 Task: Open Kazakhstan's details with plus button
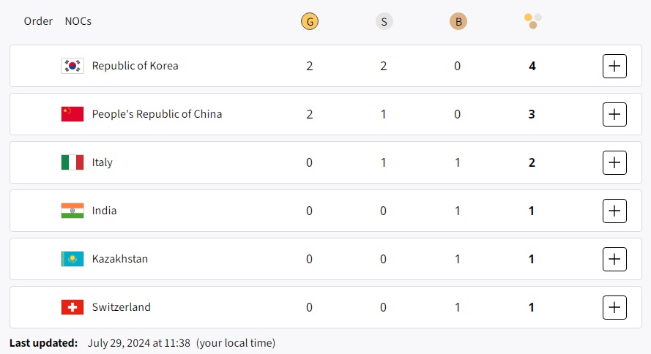tap(614, 259)
